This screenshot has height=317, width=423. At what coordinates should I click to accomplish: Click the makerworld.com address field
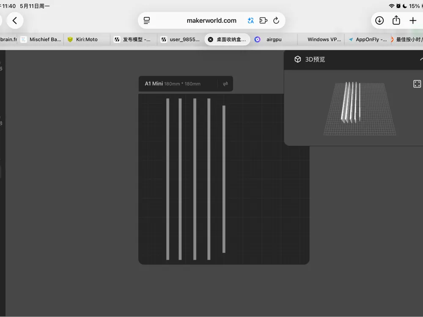pos(211,20)
